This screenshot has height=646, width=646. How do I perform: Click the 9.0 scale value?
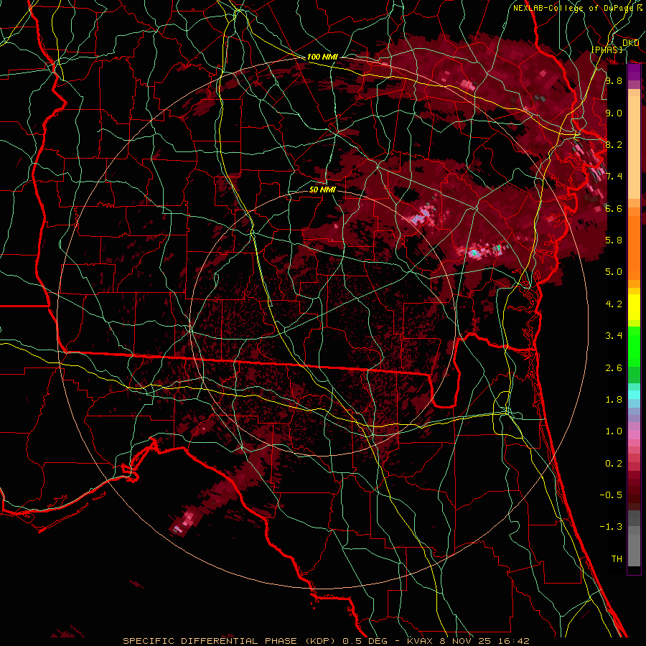(614, 113)
